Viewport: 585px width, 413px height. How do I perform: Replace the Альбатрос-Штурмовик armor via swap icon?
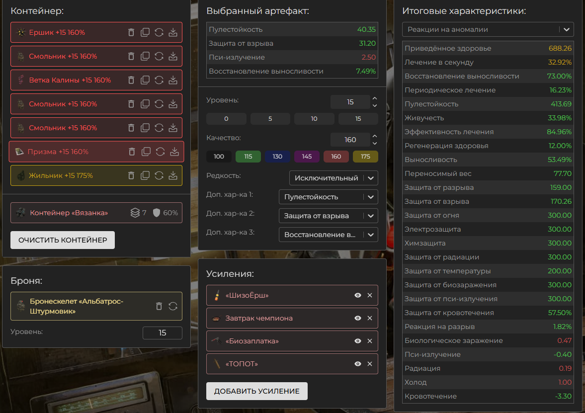click(173, 306)
